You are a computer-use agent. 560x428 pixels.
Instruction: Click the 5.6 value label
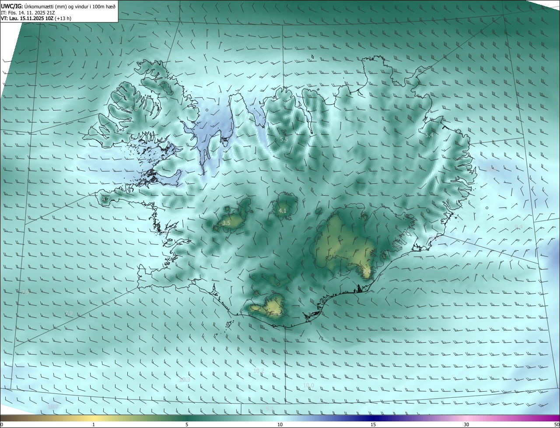133,109
